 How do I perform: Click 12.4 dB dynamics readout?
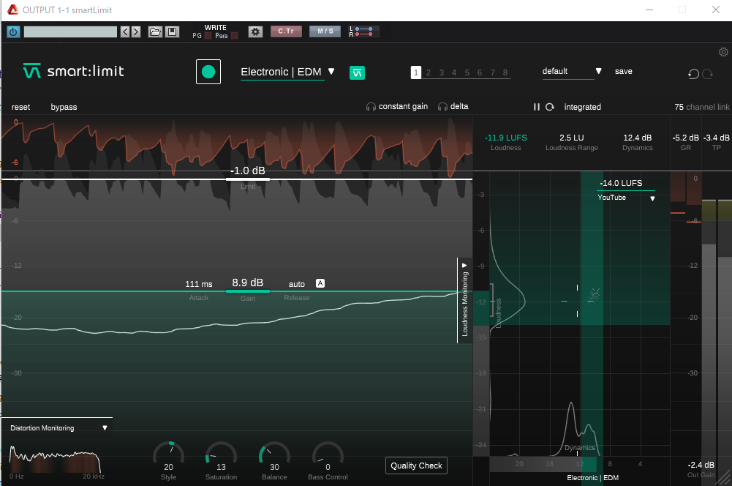pos(637,138)
